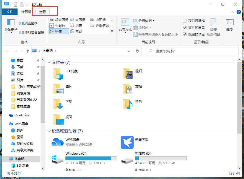Click the 详细信息窗格 button
244x179 pixels.
click(32, 32)
